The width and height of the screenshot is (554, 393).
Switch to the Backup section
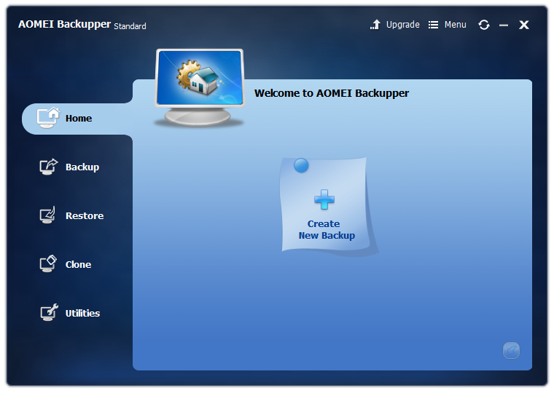69,167
